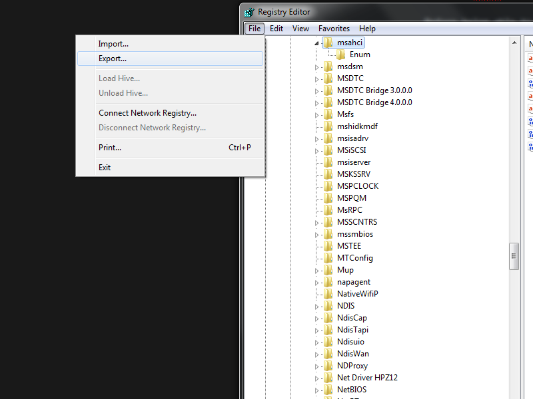Click the msahci folder icon
This screenshot has width=533, height=399.
tap(328, 43)
